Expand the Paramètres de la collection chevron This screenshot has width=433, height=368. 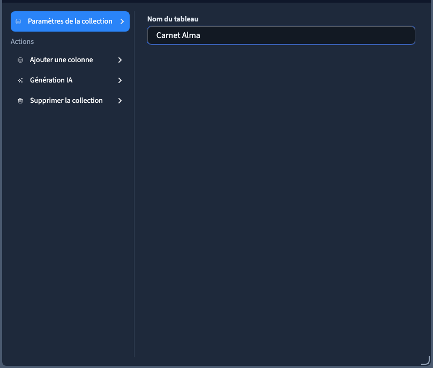pyautogui.click(x=122, y=21)
